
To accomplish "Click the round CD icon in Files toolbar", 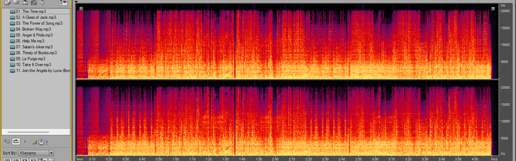I will pos(42,2).
